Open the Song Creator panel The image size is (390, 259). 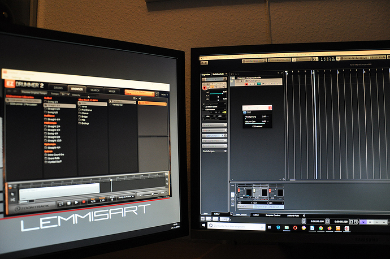click(x=126, y=197)
